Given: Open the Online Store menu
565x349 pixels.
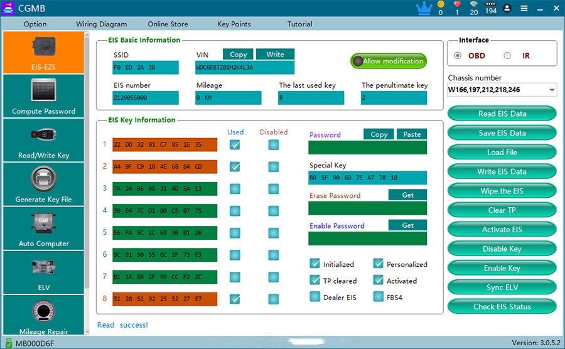Looking at the screenshot, I should [x=168, y=24].
